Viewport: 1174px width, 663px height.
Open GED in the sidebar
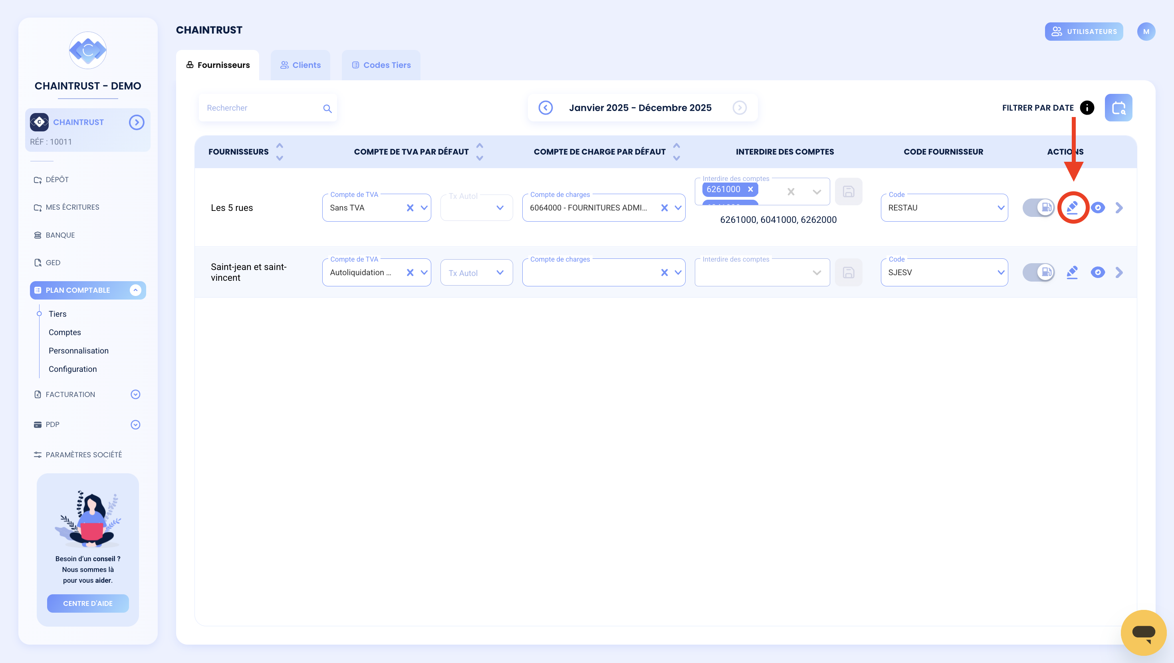[x=47, y=263]
